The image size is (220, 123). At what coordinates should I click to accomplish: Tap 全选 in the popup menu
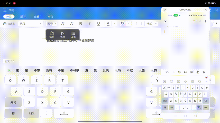(x=73, y=35)
